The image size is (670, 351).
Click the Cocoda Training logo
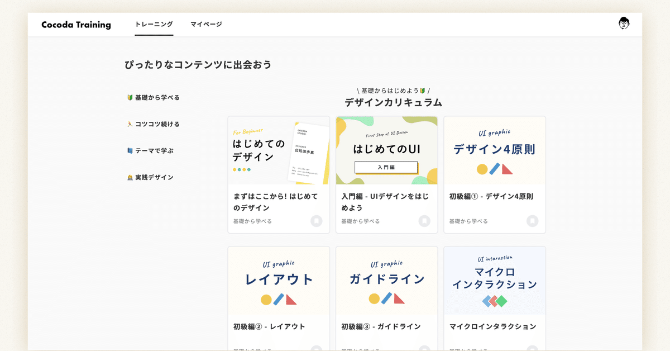pyautogui.click(x=76, y=25)
